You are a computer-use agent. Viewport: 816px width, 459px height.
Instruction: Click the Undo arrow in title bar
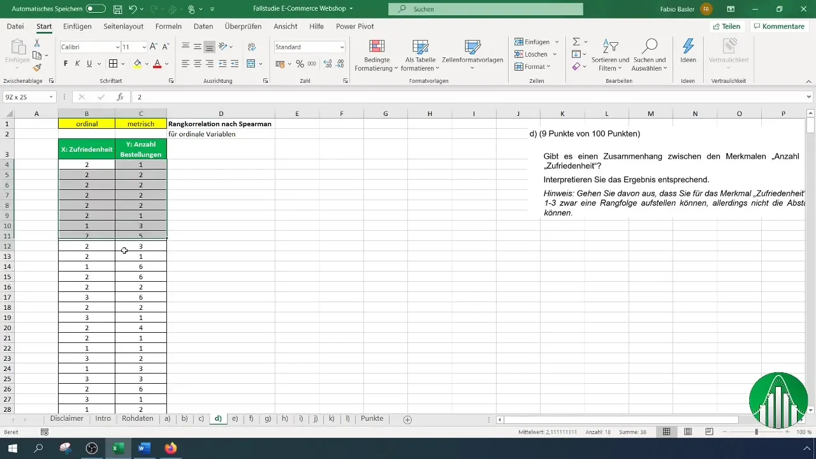click(133, 10)
